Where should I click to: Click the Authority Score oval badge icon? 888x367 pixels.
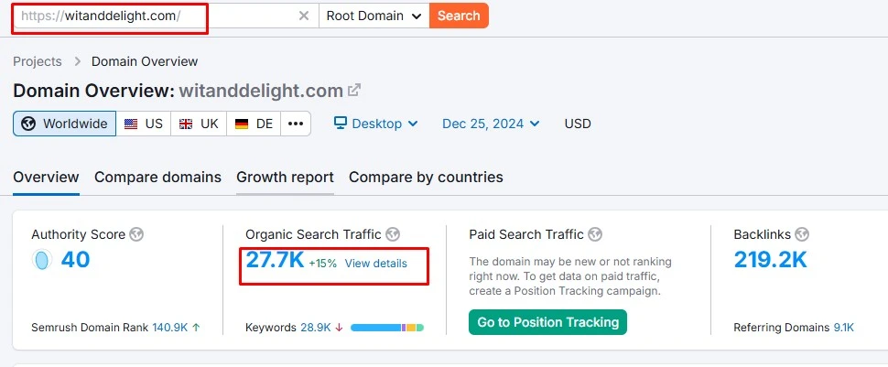tap(41, 261)
